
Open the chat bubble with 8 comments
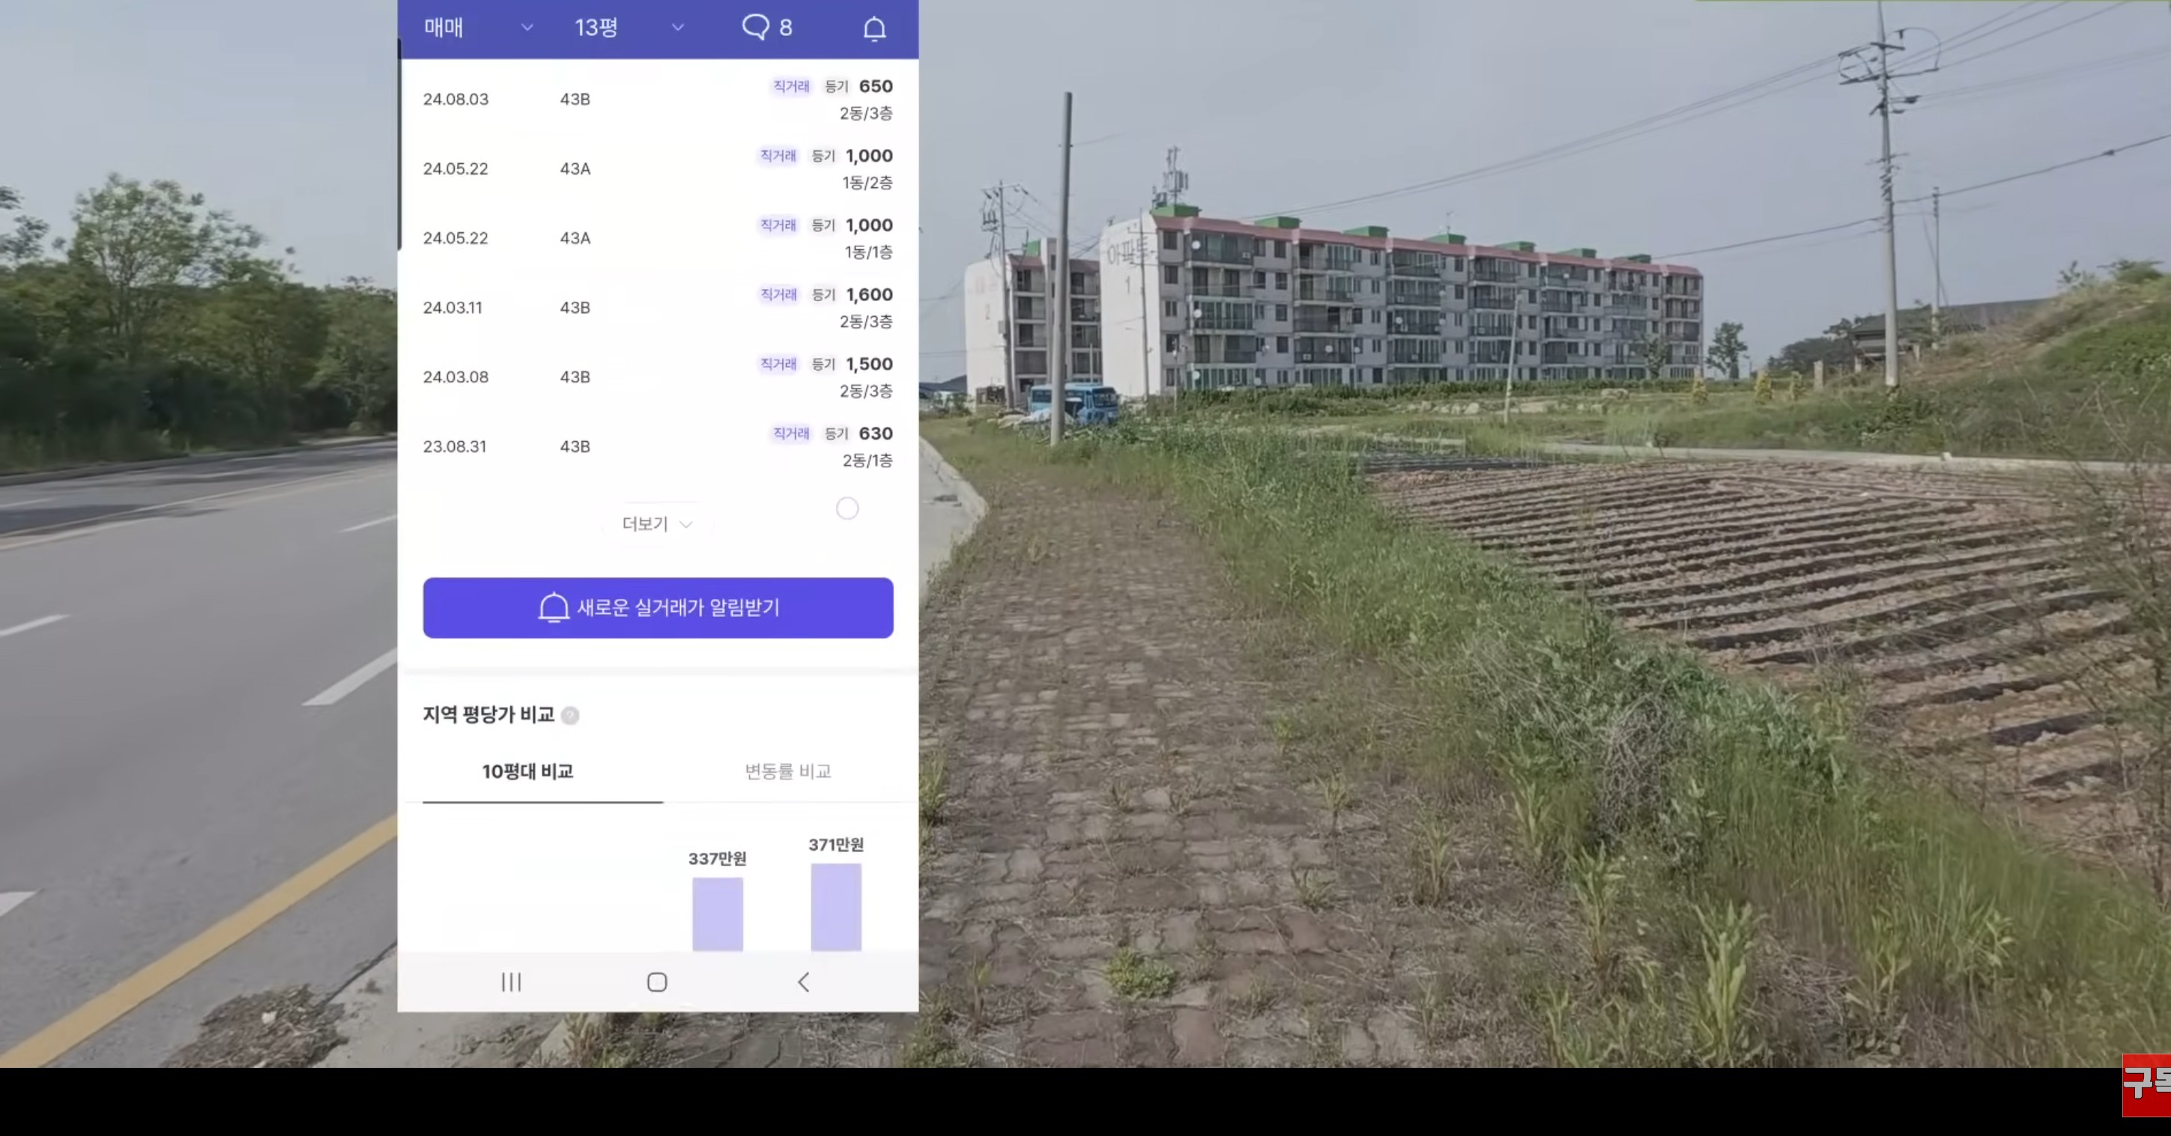pyautogui.click(x=766, y=28)
